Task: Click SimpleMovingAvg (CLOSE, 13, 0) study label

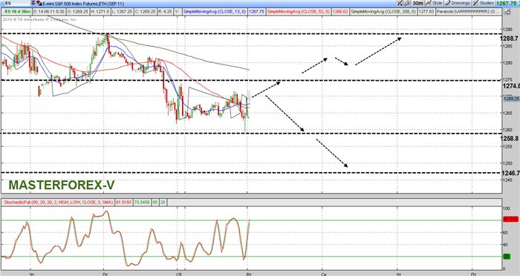Action: click(x=215, y=11)
